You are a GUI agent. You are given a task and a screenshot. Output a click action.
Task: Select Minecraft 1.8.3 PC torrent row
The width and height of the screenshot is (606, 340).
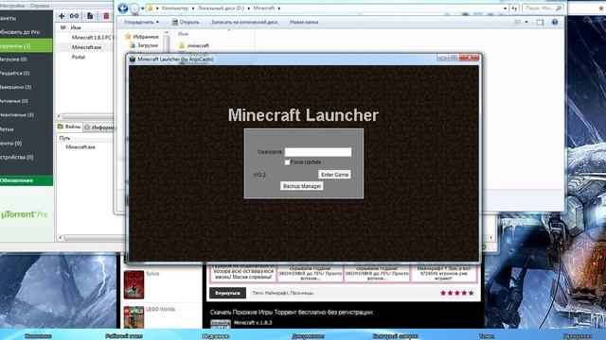[84, 38]
